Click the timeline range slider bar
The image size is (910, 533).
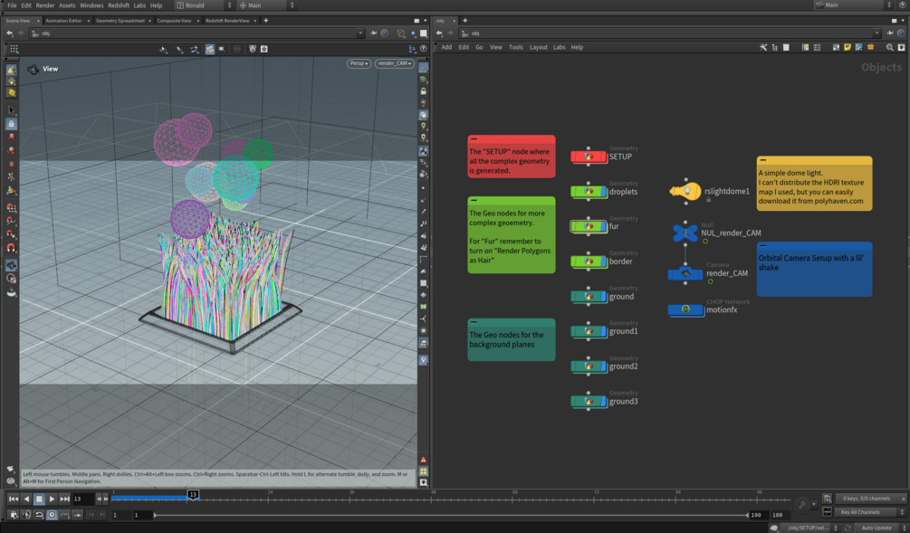(x=451, y=515)
